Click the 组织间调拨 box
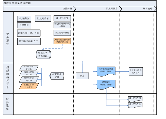The height and width of the screenshot is (119, 166). click(62, 18)
